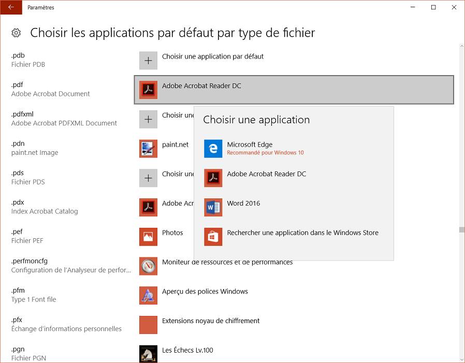The image size is (465, 363).
Task: Click Moniteur de ressources et de performances
Action: coord(227,262)
